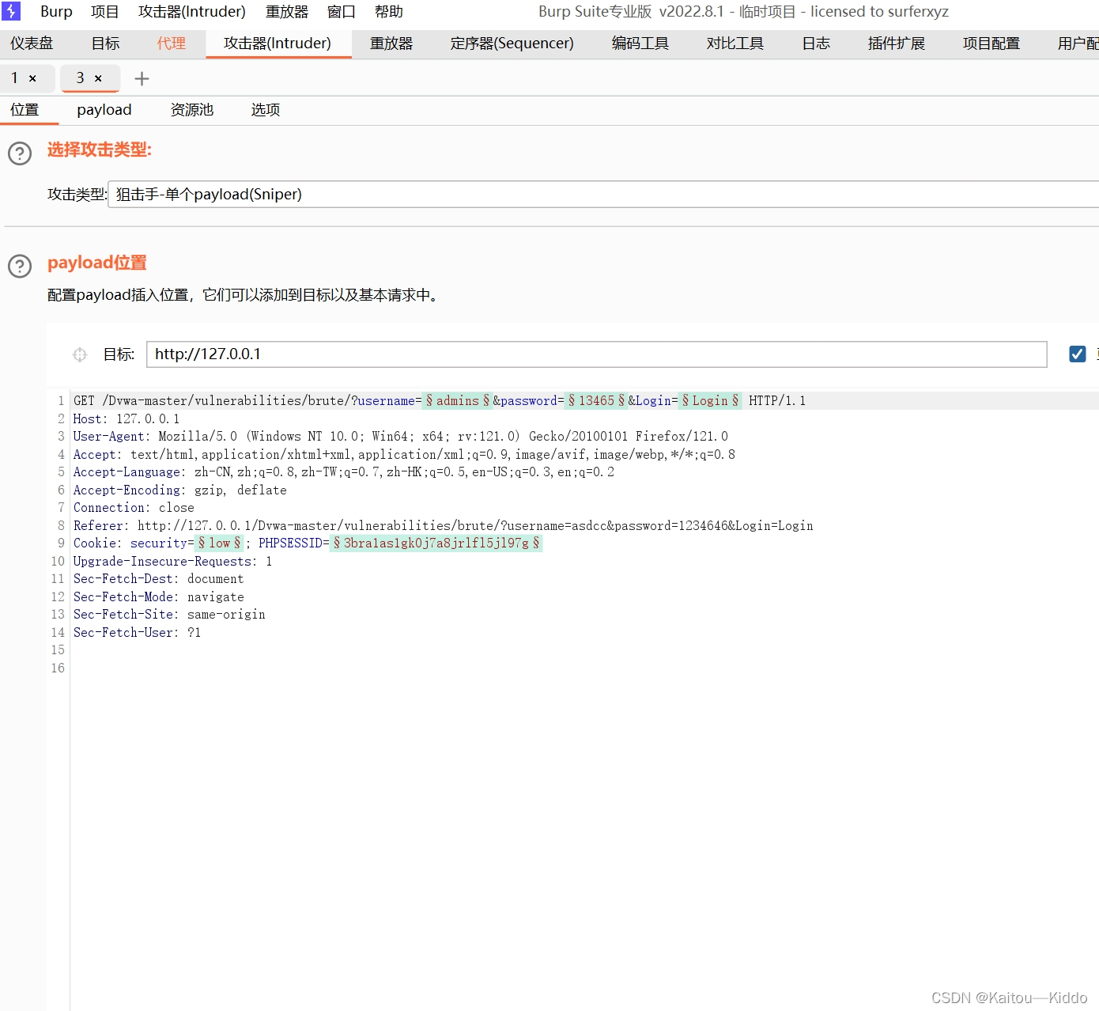Click the target crosshair icon

coord(80,354)
